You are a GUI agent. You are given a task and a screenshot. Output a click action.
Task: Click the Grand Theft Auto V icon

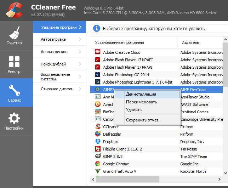tap(98, 171)
